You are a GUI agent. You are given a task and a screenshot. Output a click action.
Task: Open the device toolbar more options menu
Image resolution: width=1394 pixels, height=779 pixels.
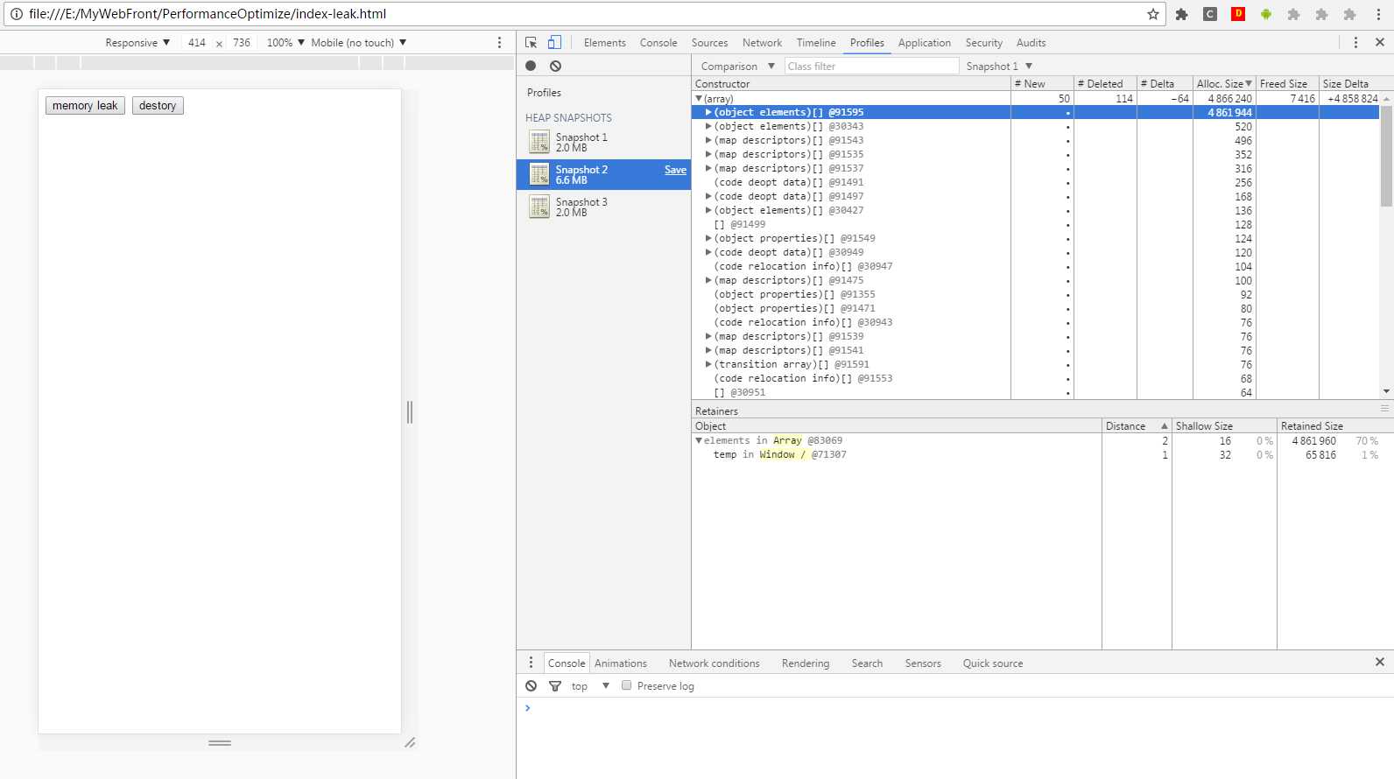(500, 42)
